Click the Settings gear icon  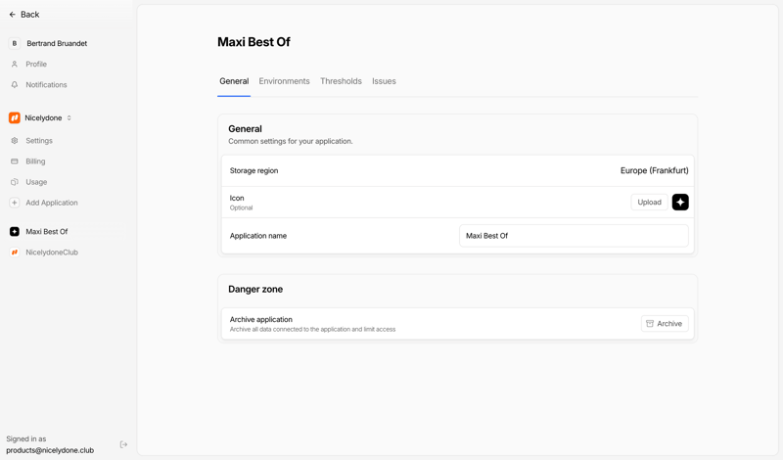(x=15, y=141)
